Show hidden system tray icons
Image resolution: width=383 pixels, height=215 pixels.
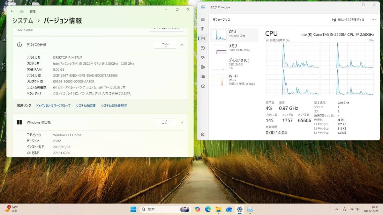(x=337, y=209)
